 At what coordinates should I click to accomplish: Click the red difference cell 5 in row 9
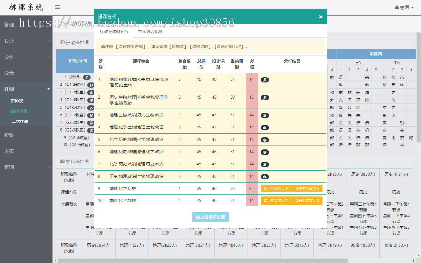click(252, 188)
